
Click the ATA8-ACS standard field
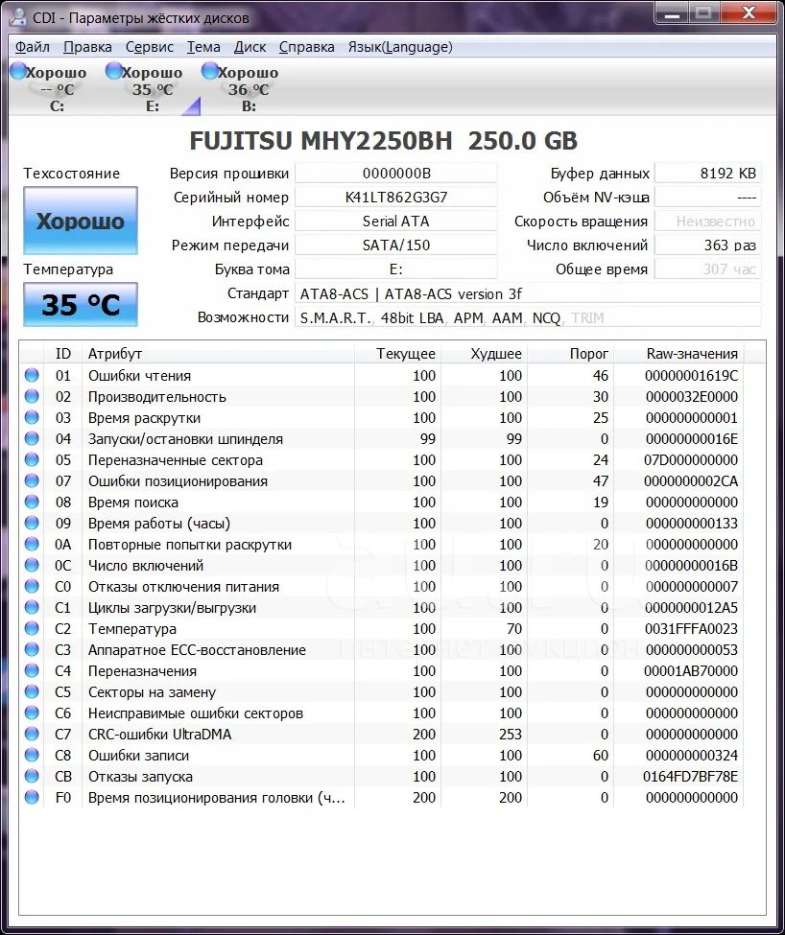528,293
